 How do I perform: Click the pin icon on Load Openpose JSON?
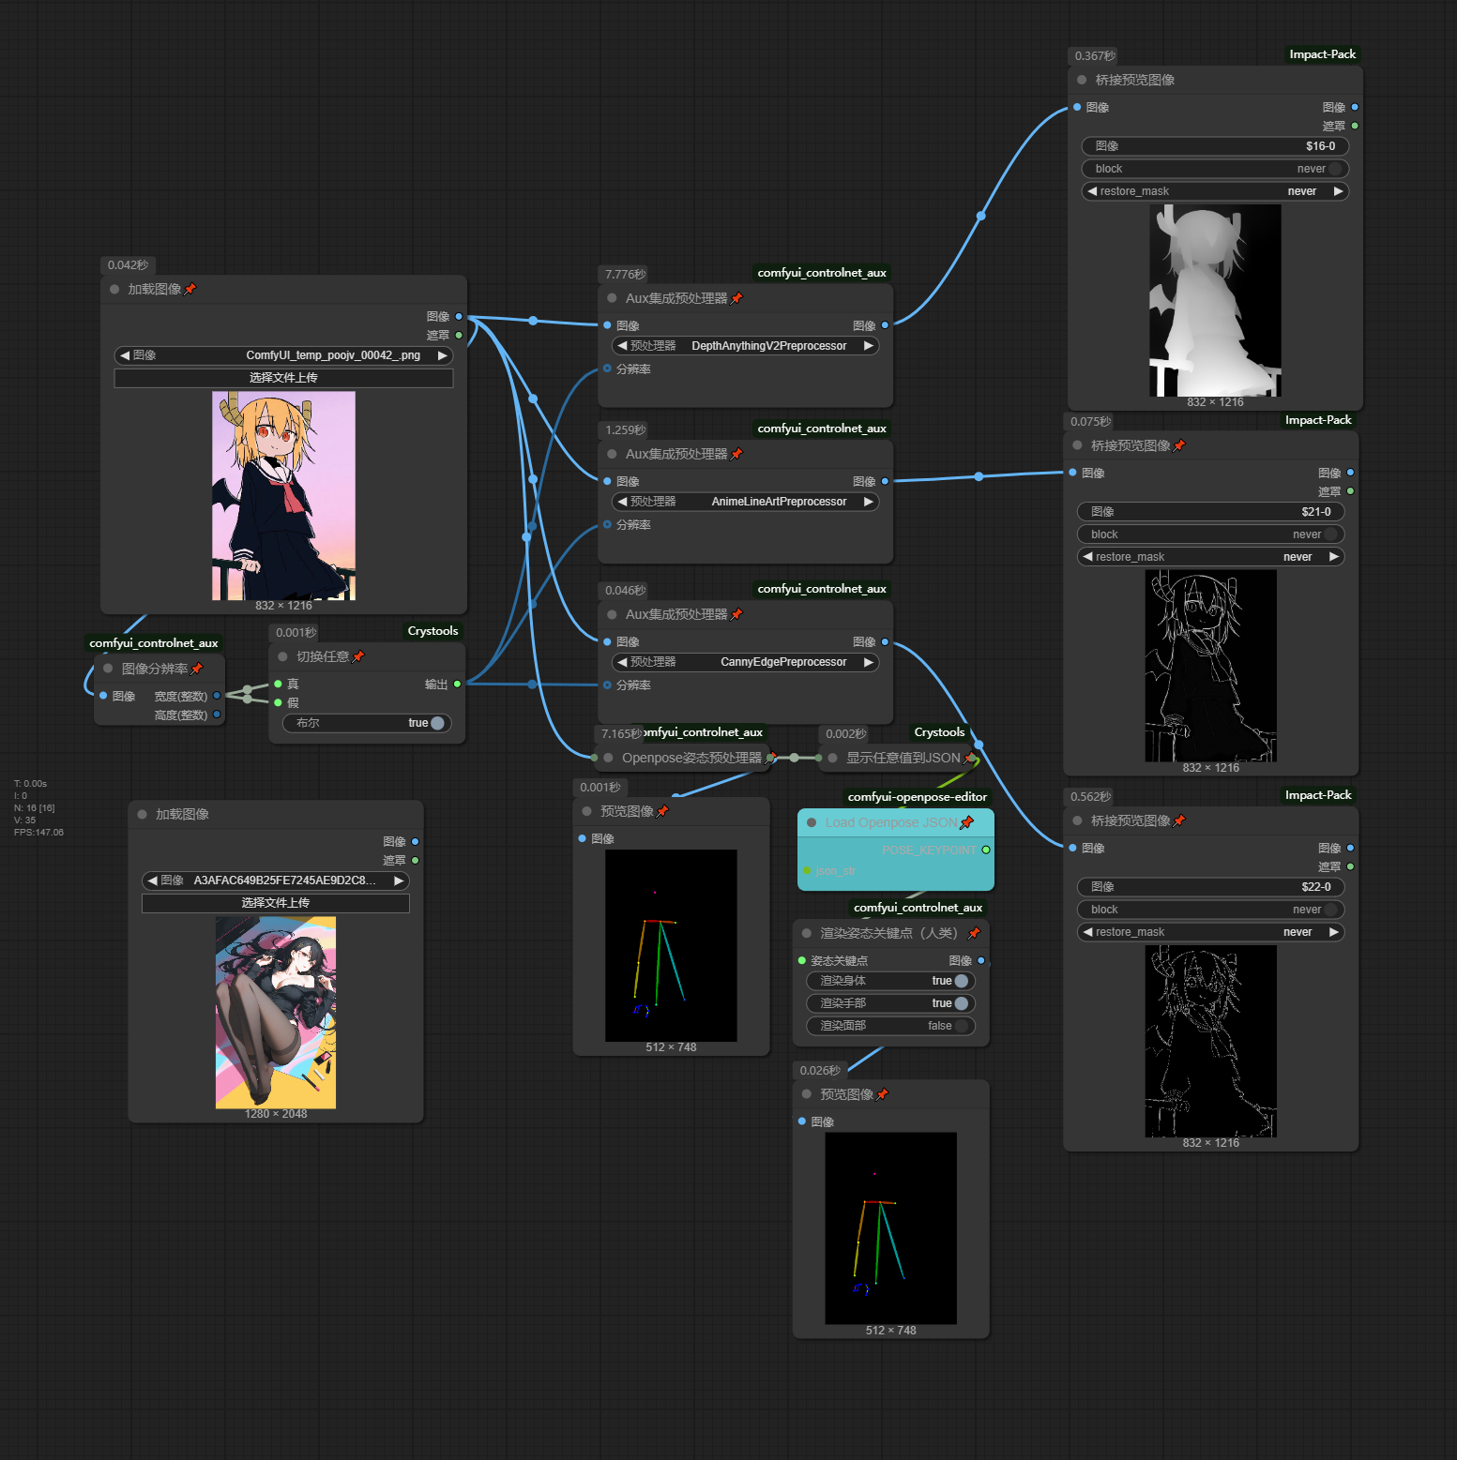[x=966, y=822]
